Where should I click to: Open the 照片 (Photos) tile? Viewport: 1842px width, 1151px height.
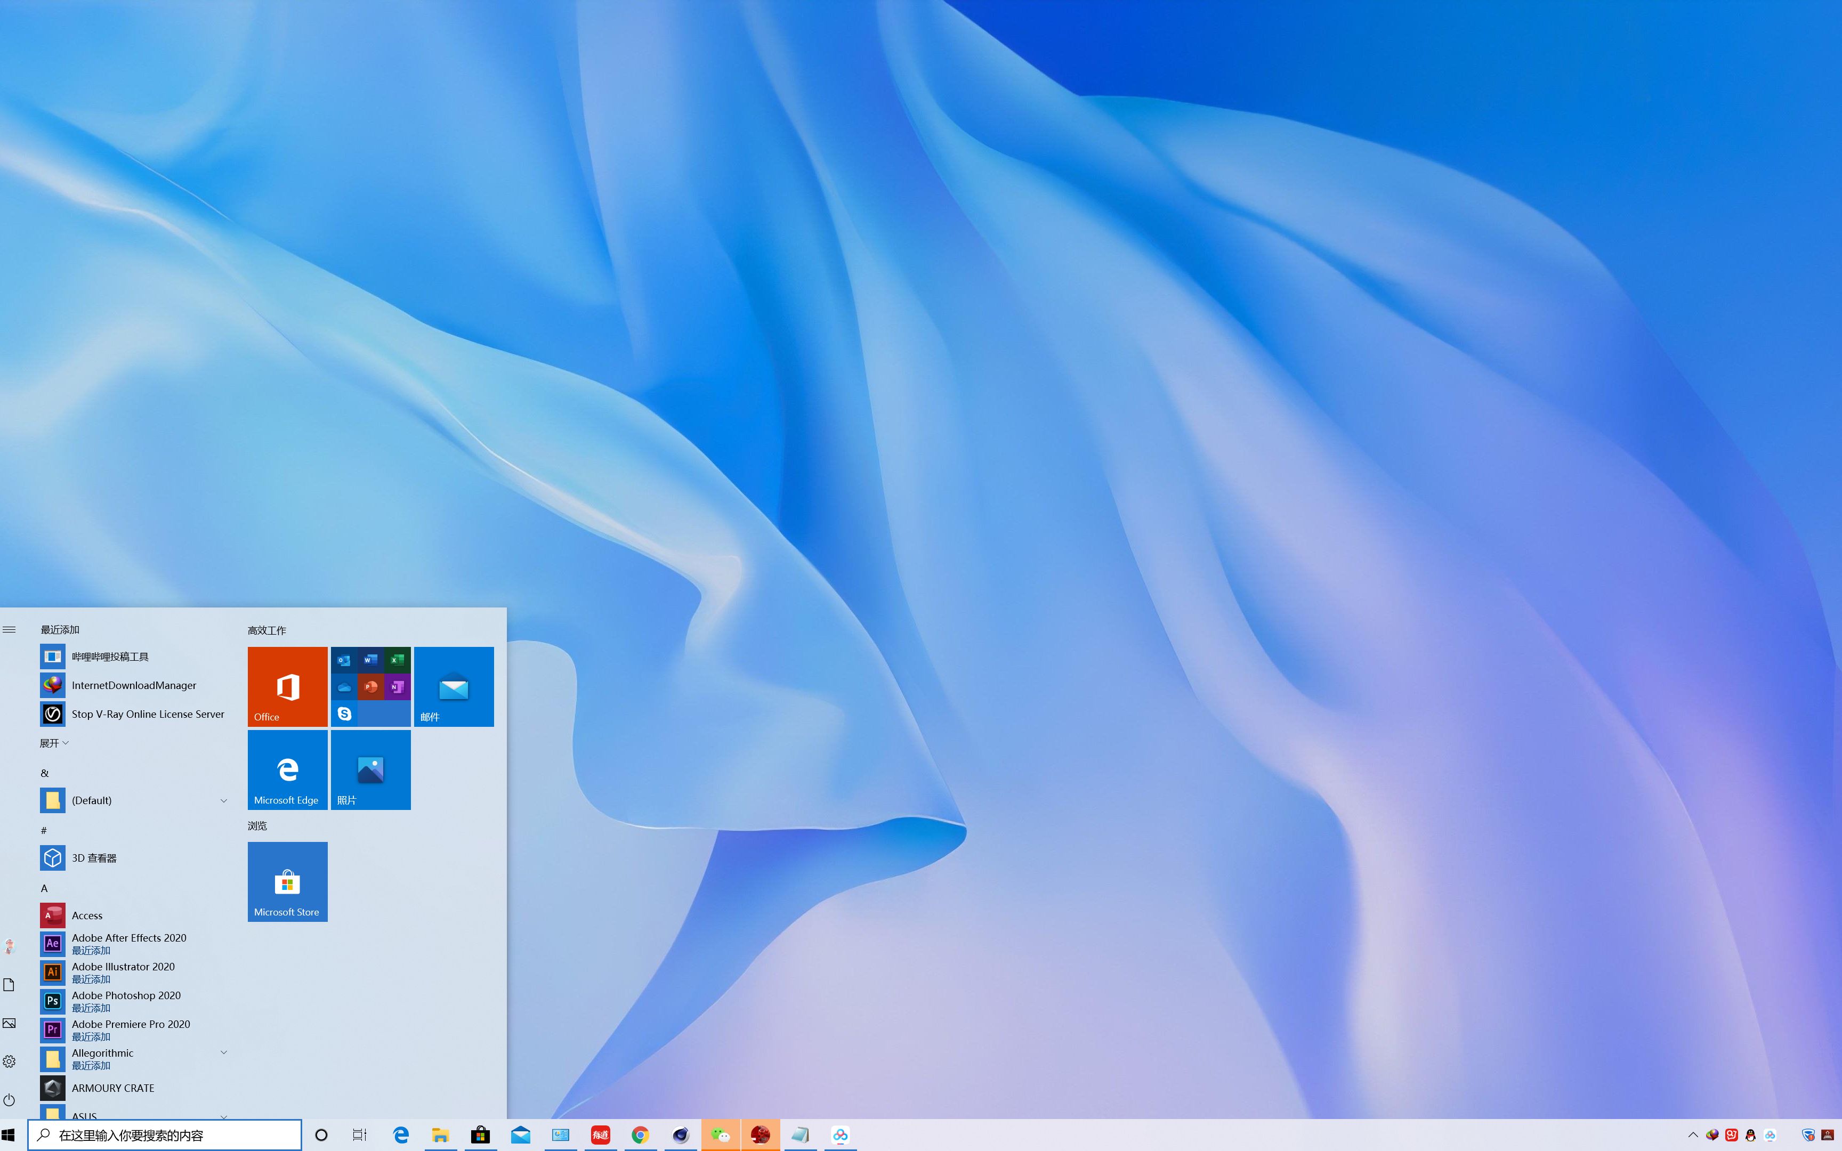point(370,769)
